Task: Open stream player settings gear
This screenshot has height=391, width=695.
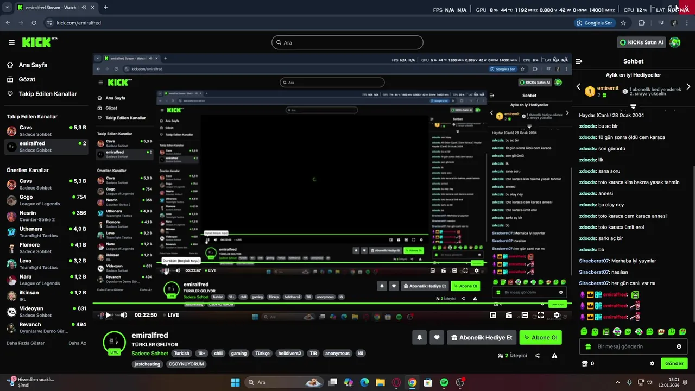Action: tap(557, 315)
